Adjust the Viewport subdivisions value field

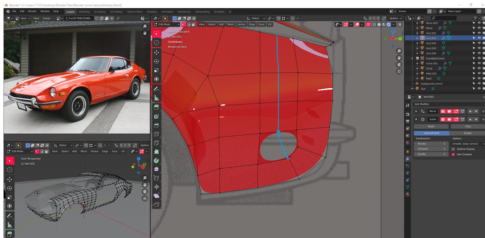(431, 149)
